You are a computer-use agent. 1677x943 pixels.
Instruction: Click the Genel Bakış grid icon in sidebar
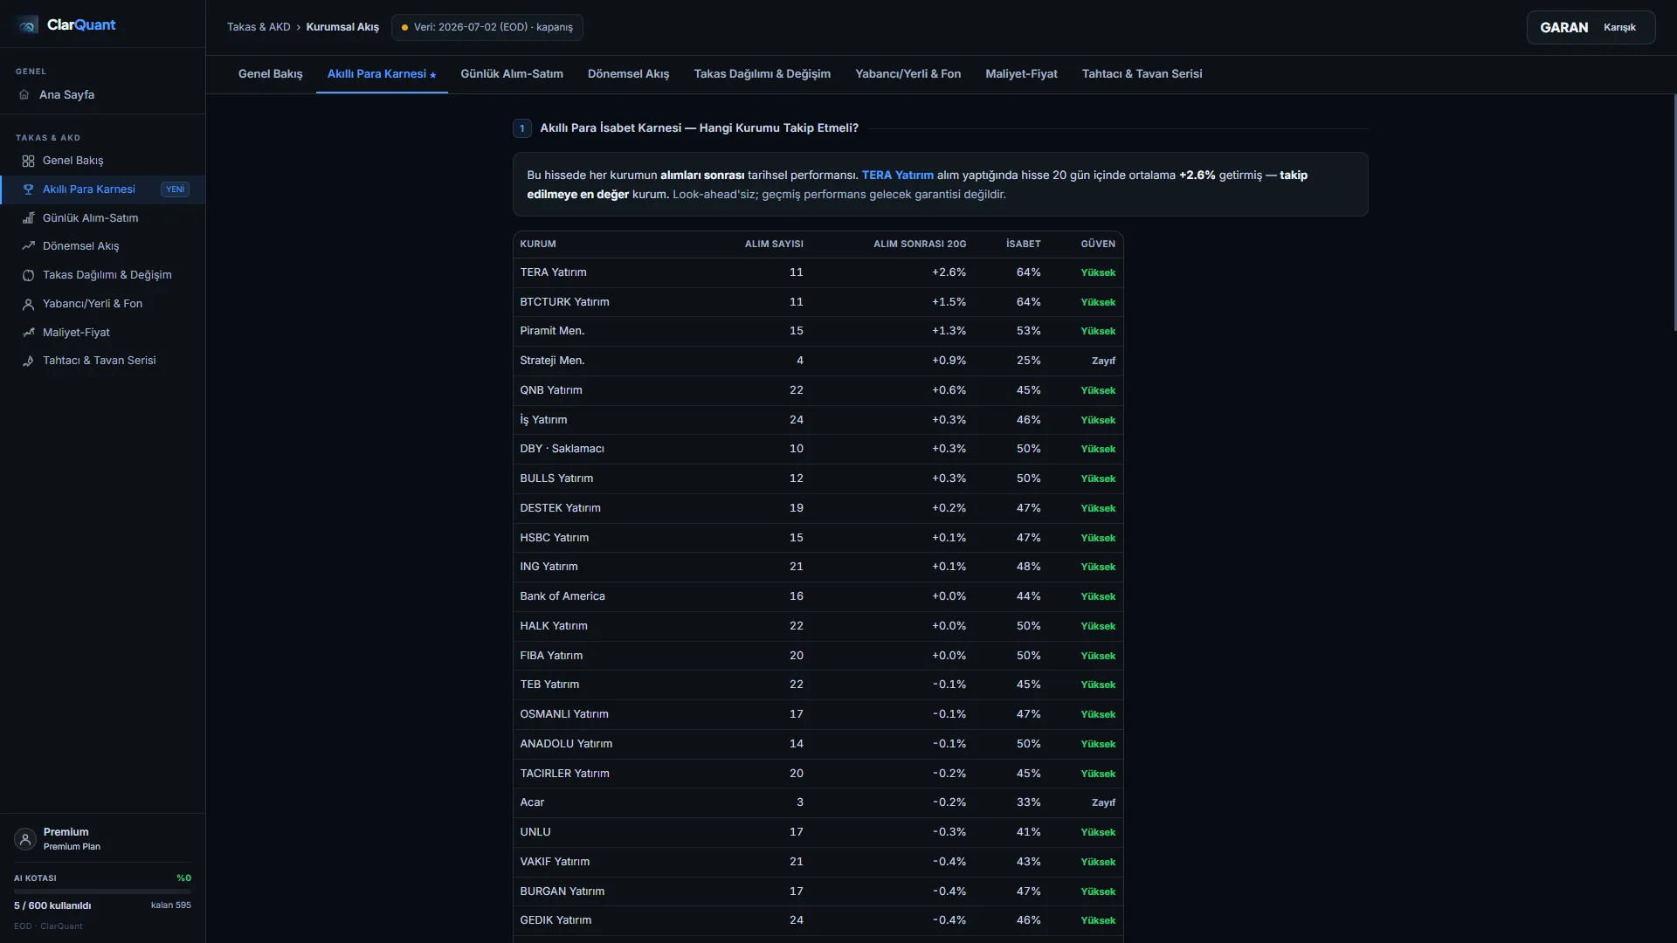pyautogui.click(x=28, y=161)
